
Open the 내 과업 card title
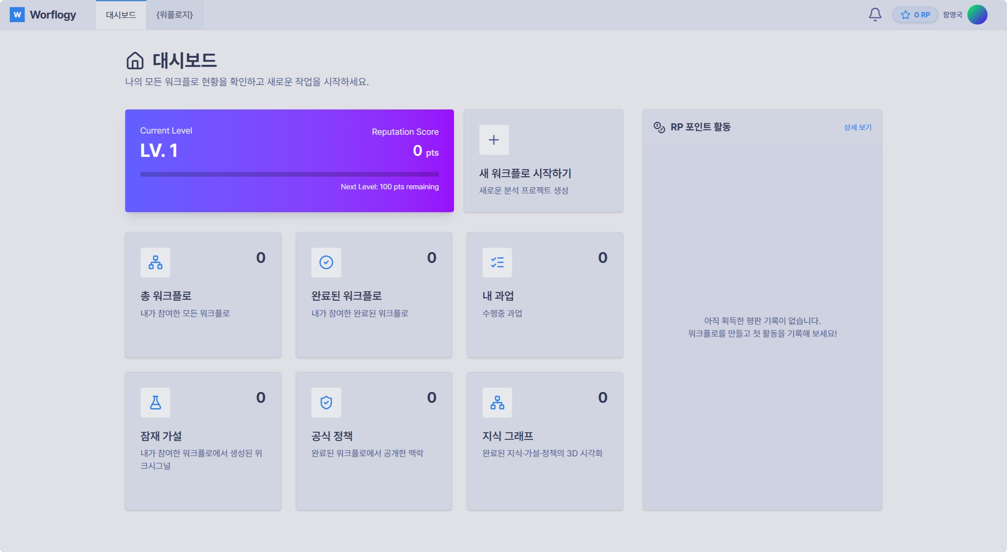(x=498, y=296)
